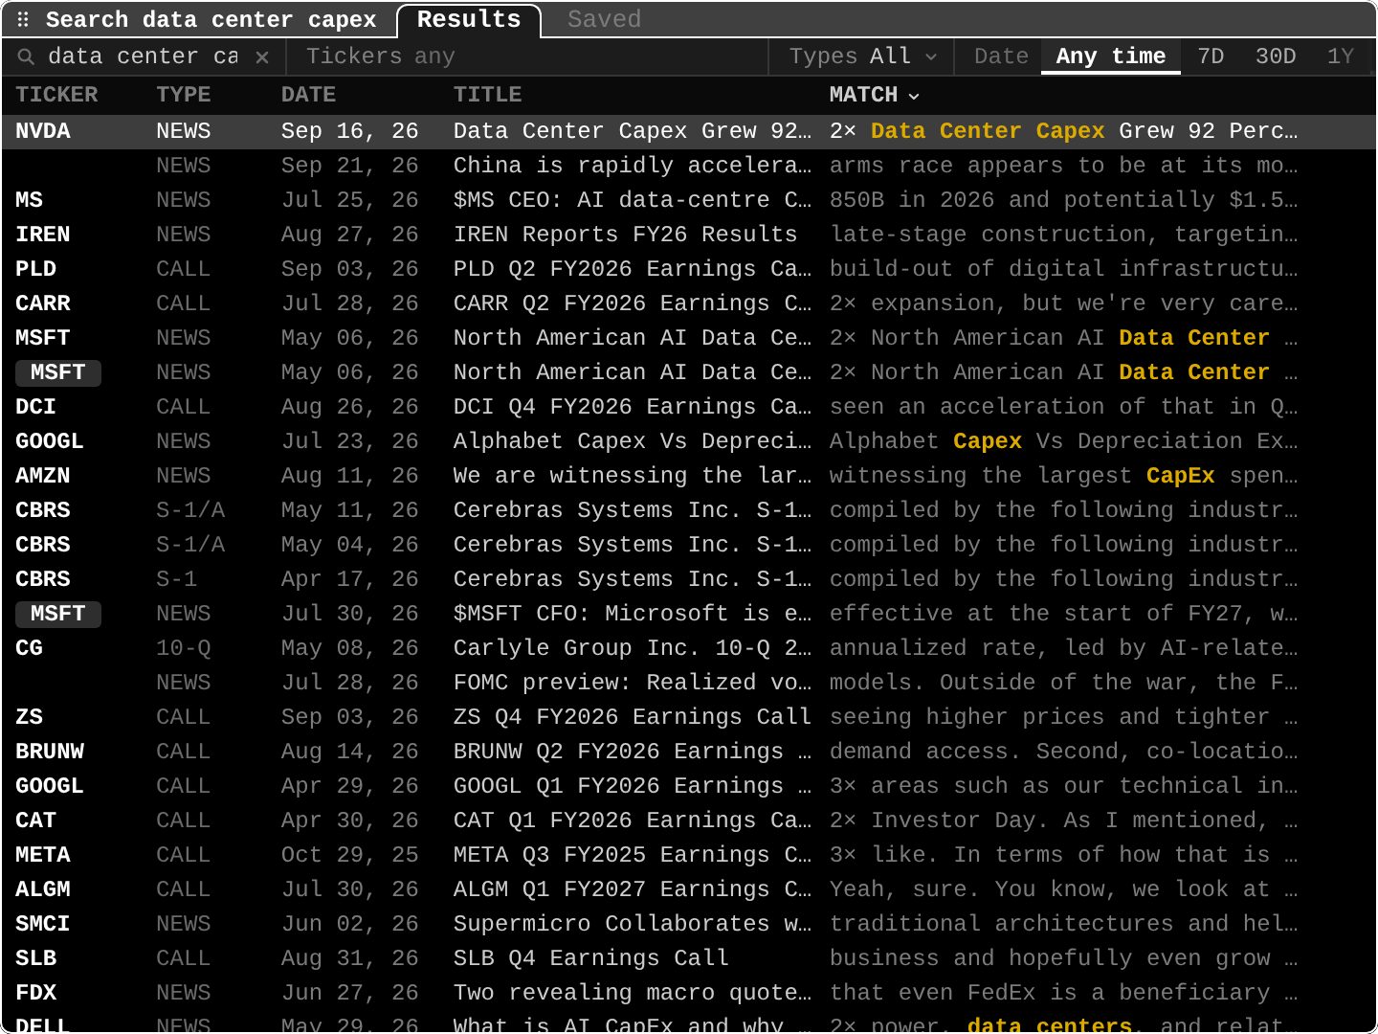Click the 'Oct 29, 25' date cell
Viewport: 1378px width, 1034px height.
tap(349, 855)
